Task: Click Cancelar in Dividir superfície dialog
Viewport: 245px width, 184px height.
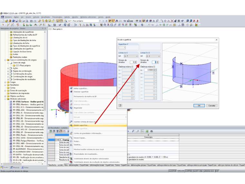Action: [212, 106]
